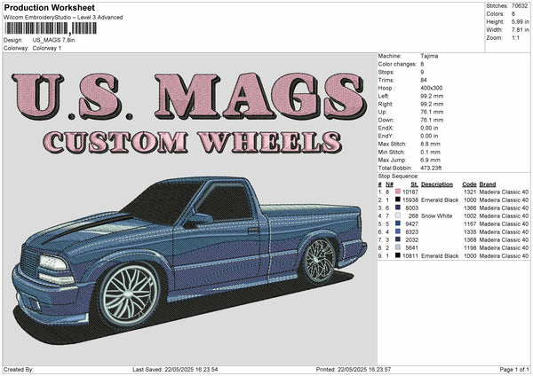
Task: Click the 'Brand' column header
Action: coord(488,184)
